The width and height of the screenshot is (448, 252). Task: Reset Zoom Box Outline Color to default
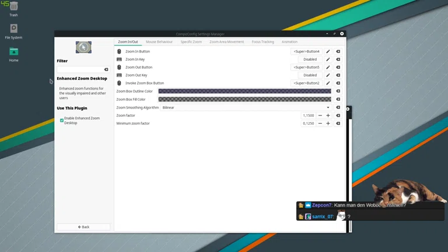click(338, 91)
